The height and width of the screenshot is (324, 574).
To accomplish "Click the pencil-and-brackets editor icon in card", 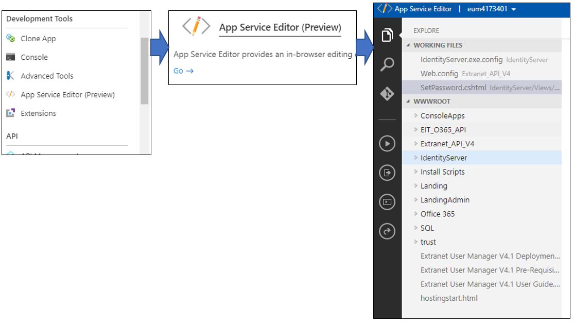I will [x=196, y=26].
